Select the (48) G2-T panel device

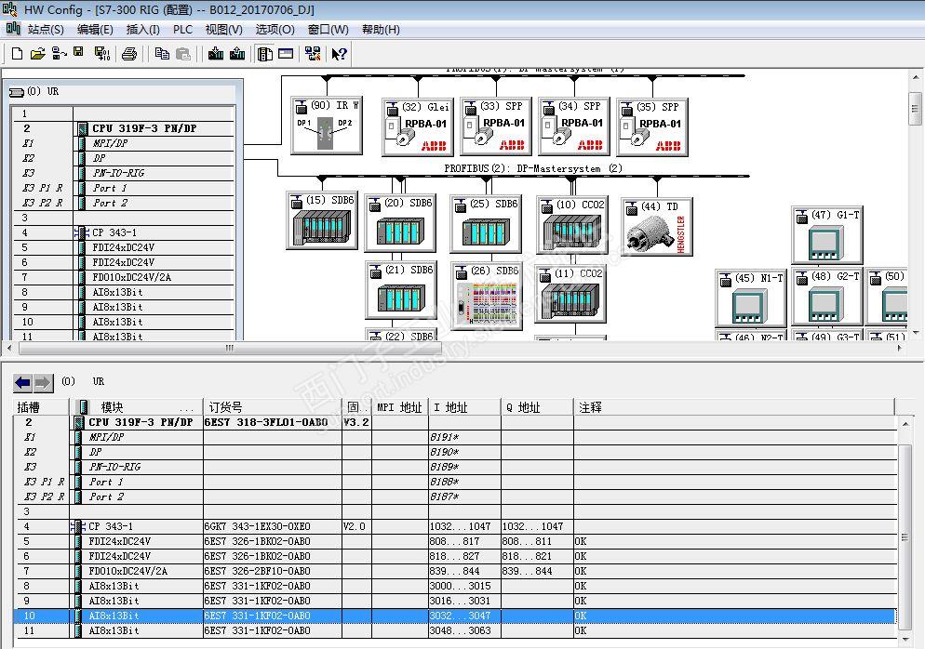827,297
